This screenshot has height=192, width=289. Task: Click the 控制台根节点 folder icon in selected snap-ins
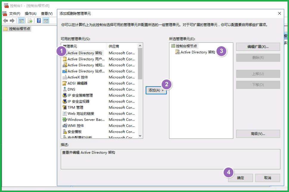tap(173, 46)
